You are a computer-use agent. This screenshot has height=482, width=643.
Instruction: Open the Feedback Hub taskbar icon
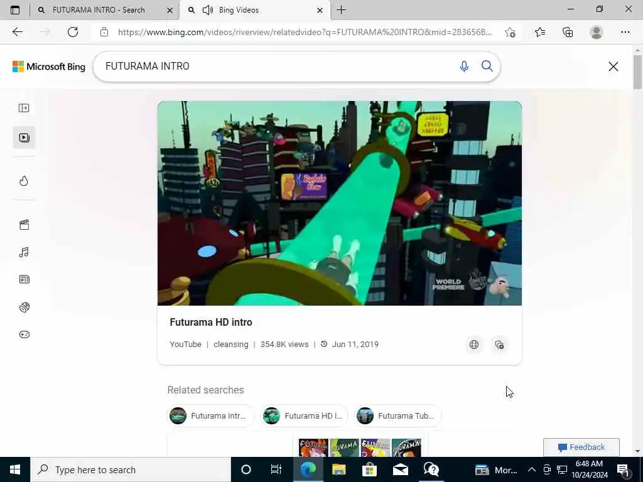431,469
